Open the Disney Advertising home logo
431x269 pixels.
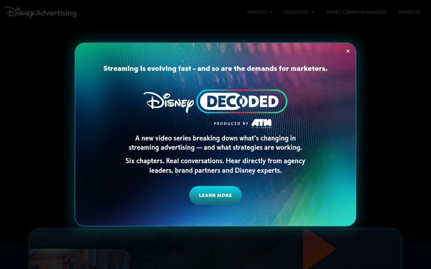pos(41,13)
